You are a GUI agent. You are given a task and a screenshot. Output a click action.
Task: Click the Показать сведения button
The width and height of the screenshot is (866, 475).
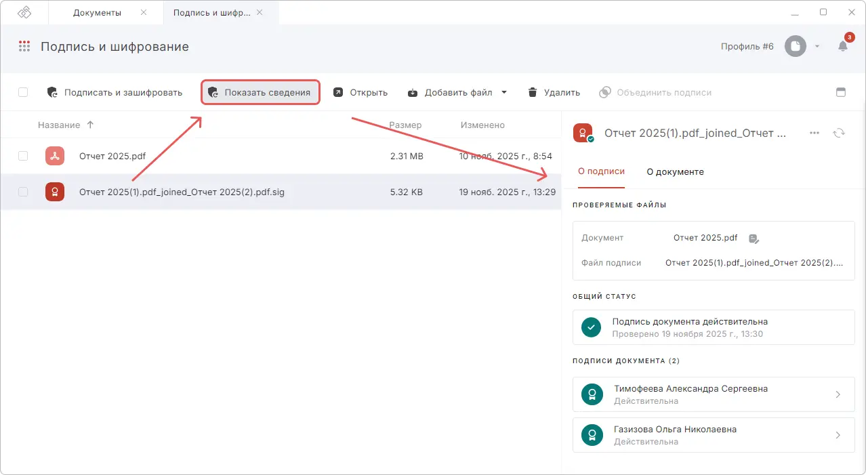tap(260, 92)
